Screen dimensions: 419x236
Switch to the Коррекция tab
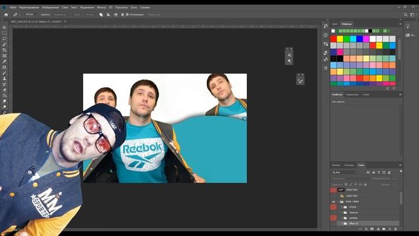pyautogui.click(x=352, y=94)
